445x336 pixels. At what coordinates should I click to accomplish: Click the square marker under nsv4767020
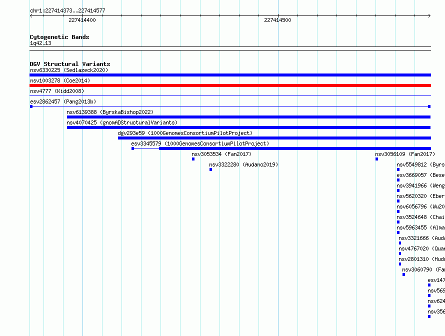(400, 253)
